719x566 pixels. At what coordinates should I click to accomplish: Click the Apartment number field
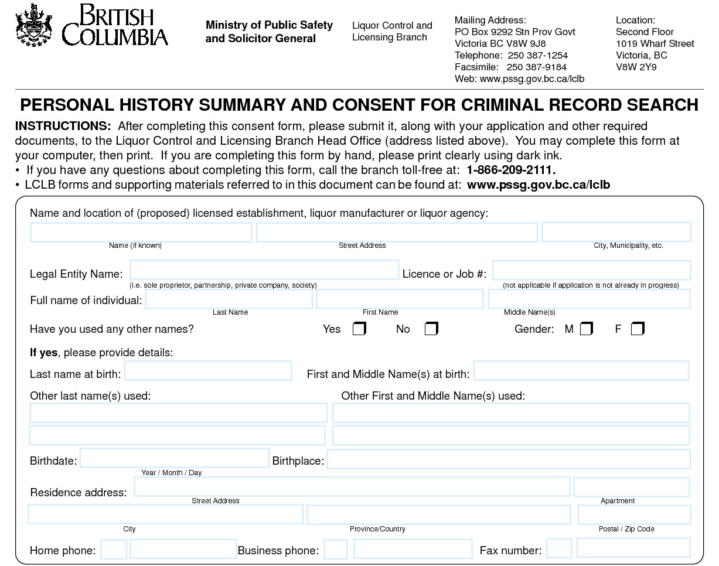[632, 487]
